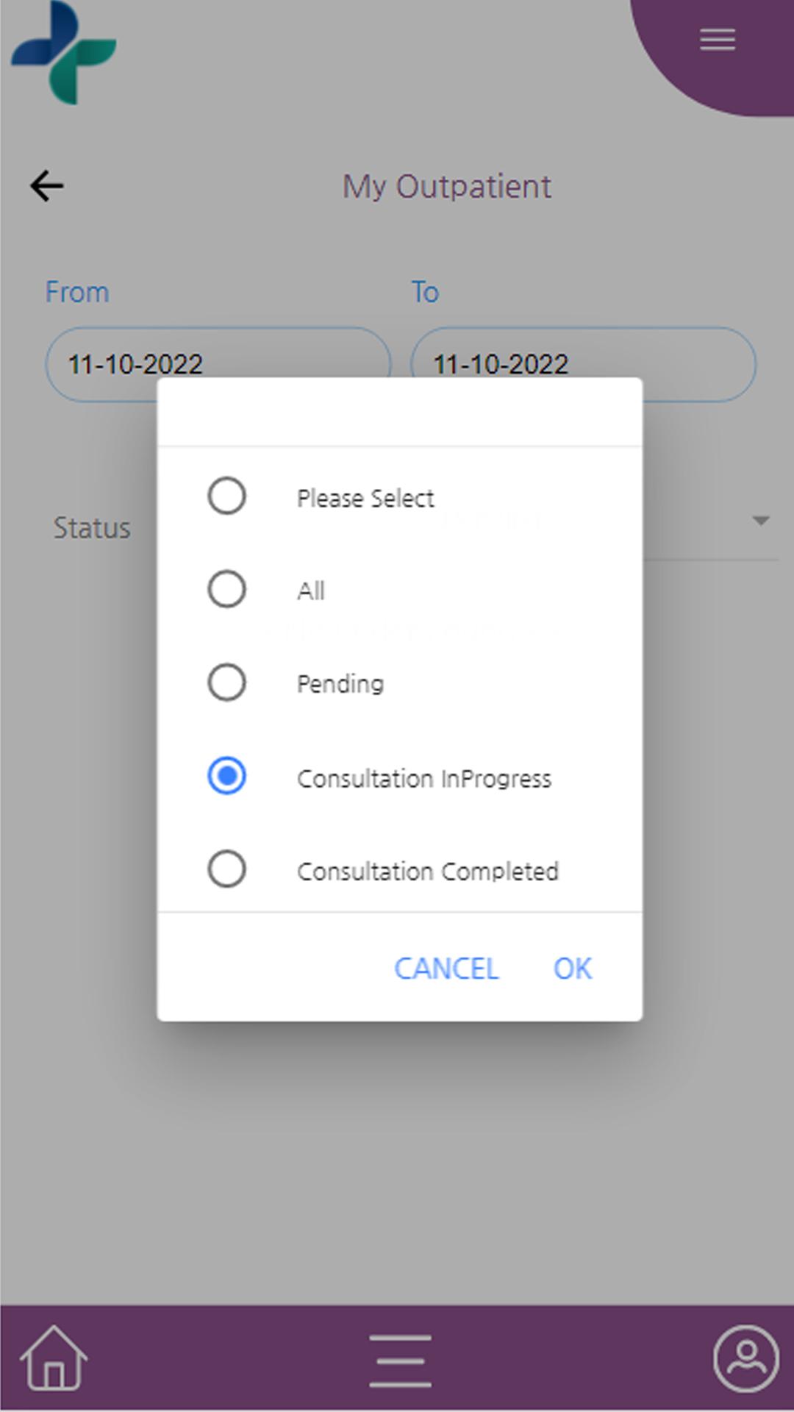Select the Pending radio option

226,682
